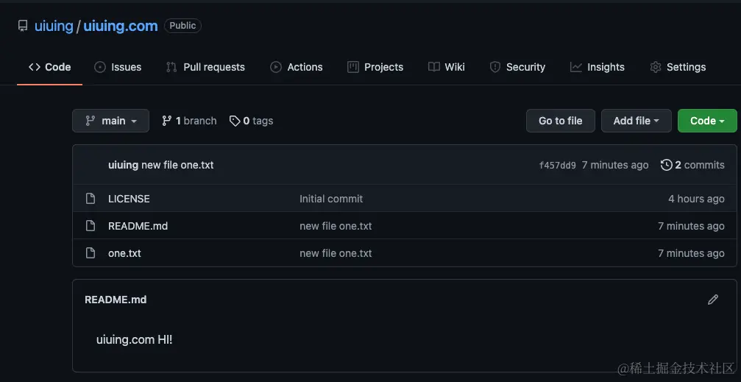Click the Public visibility badge
The width and height of the screenshot is (741, 382).
coord(182,26)
